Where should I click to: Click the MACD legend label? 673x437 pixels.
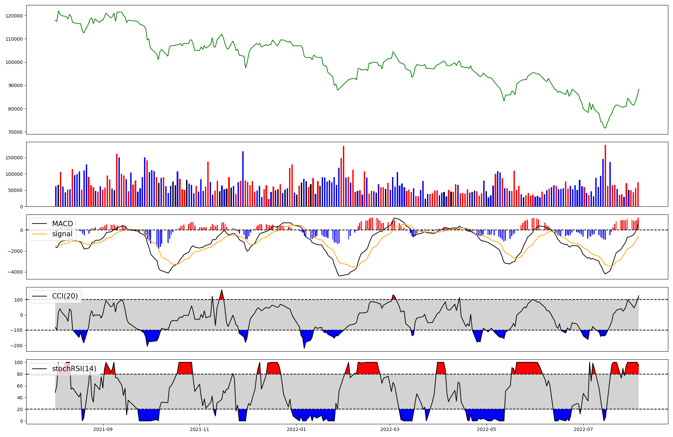coord(62,224)
